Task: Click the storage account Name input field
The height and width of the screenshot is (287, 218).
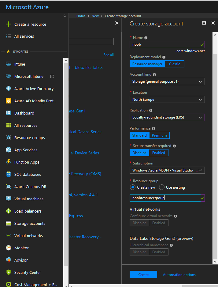Action: [x=167, y=44]
